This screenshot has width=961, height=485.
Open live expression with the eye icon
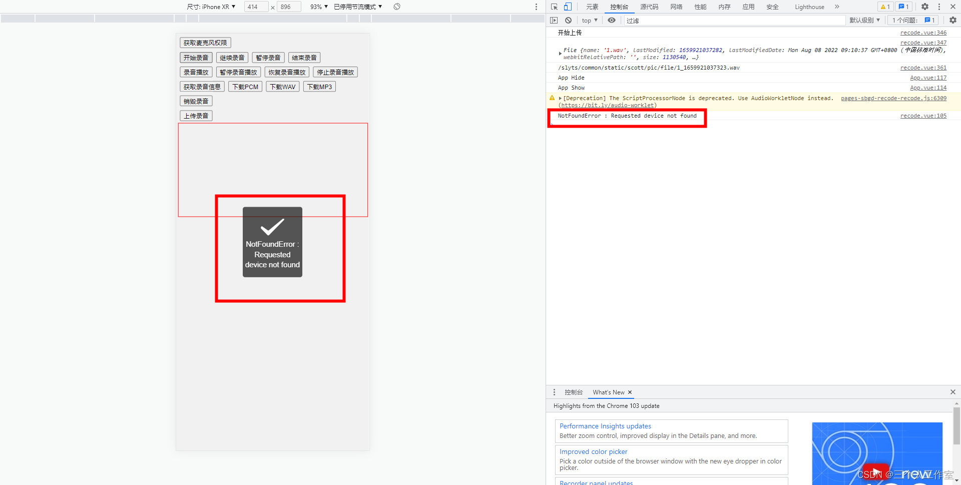coord(612,20)
